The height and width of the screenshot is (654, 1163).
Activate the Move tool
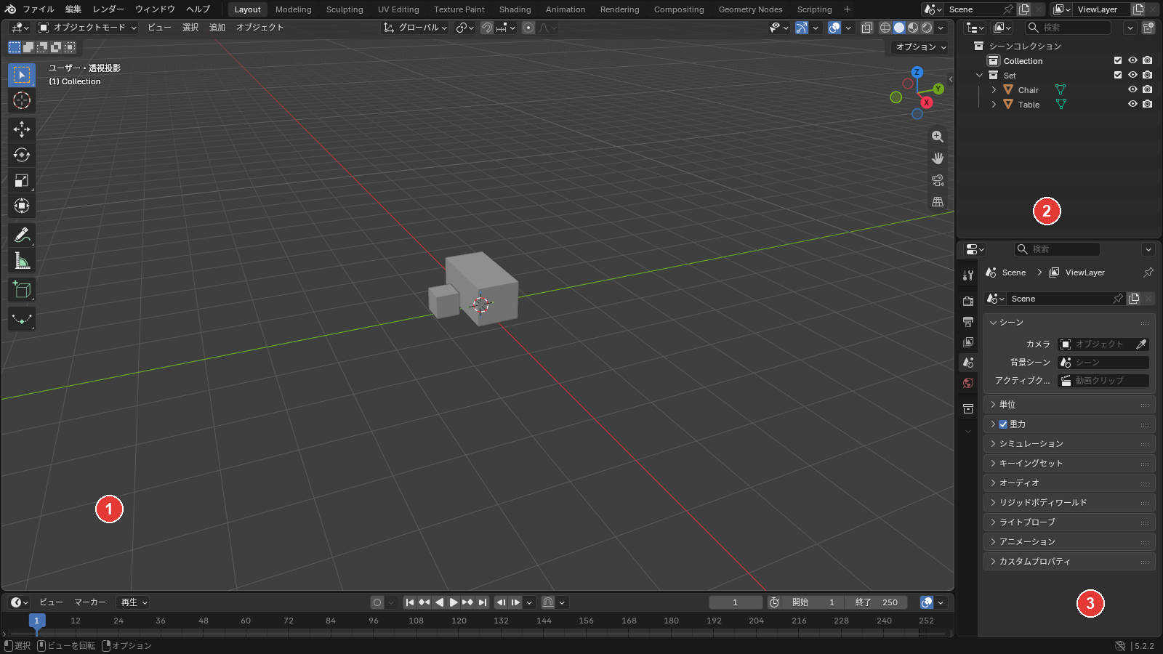[22, 129]
